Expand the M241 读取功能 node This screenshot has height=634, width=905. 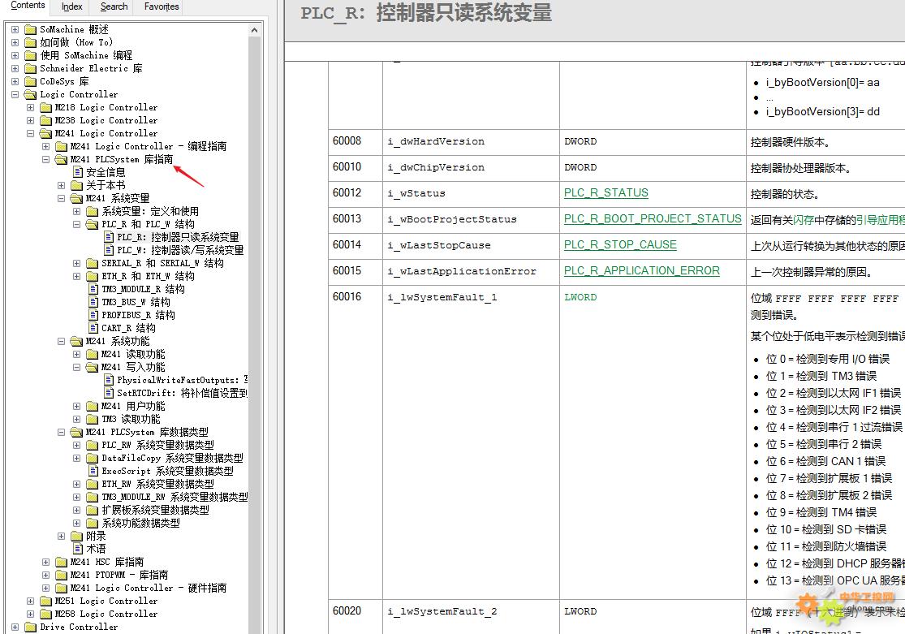pyautogui.click(x=77, y=354)
